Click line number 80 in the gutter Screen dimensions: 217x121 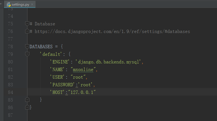(x=10, y=62)
